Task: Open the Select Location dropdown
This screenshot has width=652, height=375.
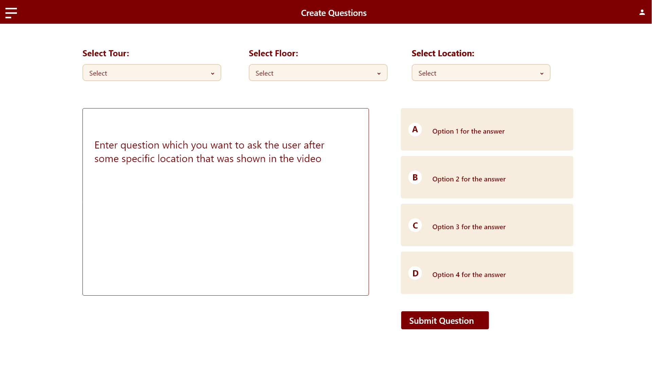Action: click(481, 73)
